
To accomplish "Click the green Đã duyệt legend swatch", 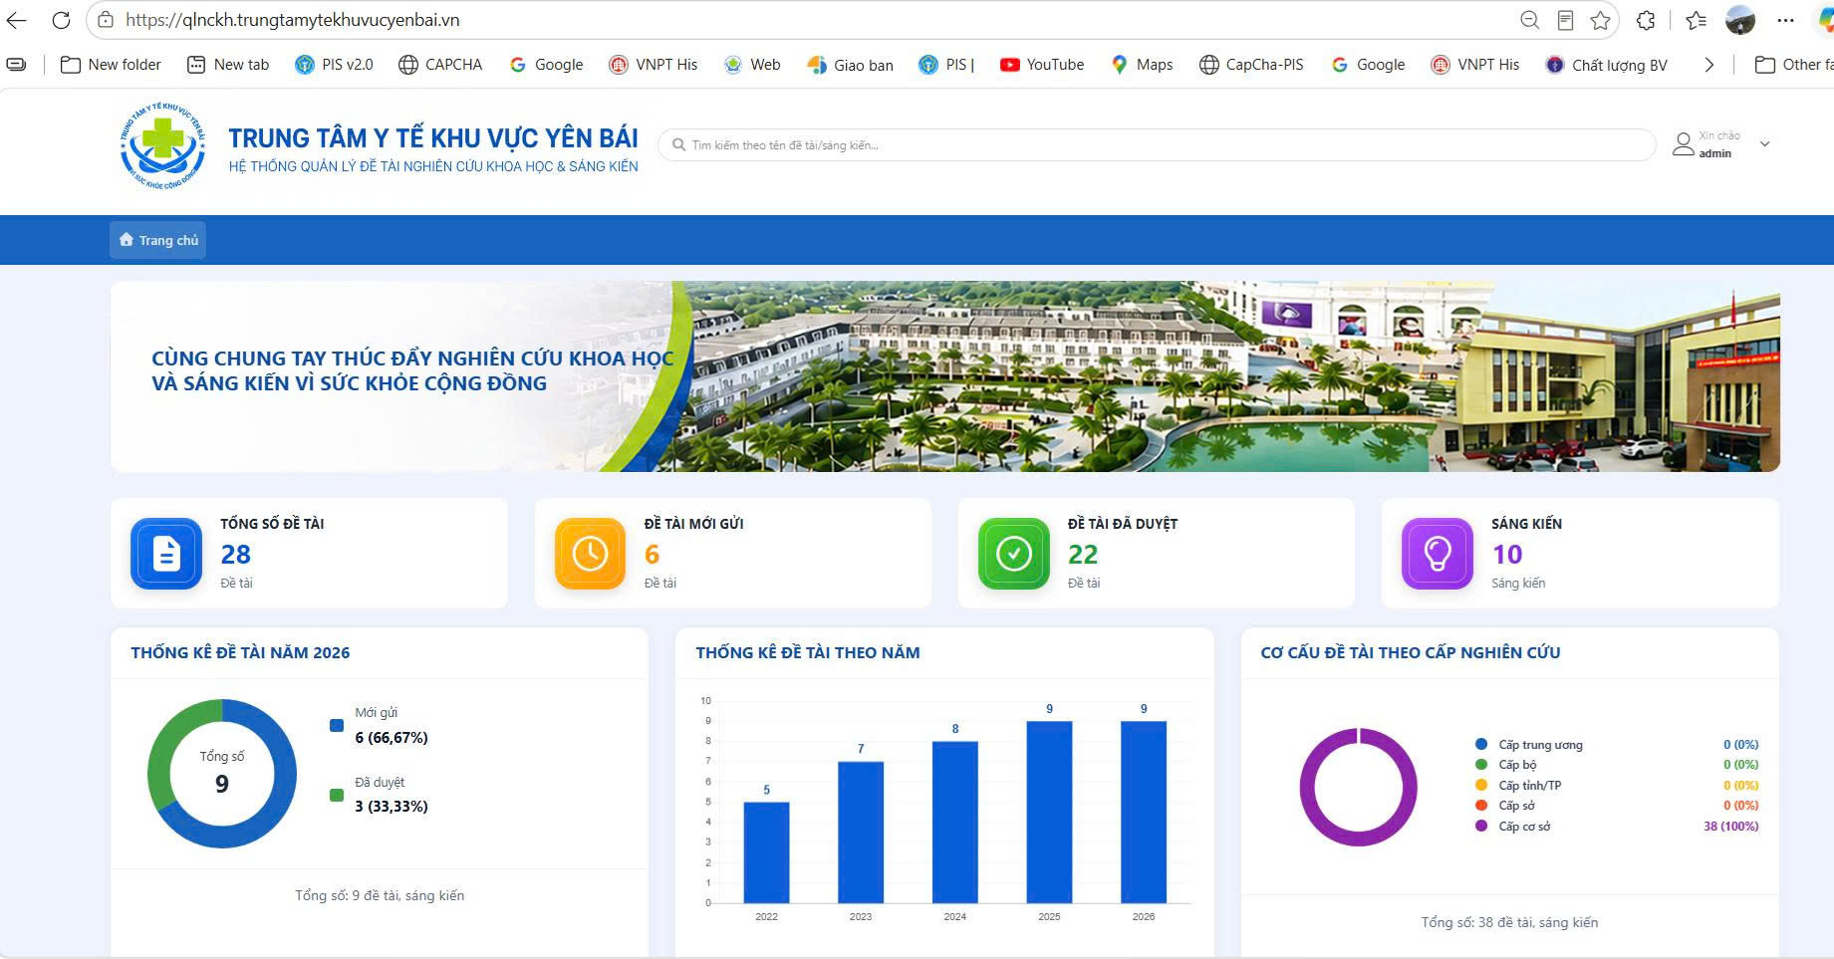I will pos(337,795).
